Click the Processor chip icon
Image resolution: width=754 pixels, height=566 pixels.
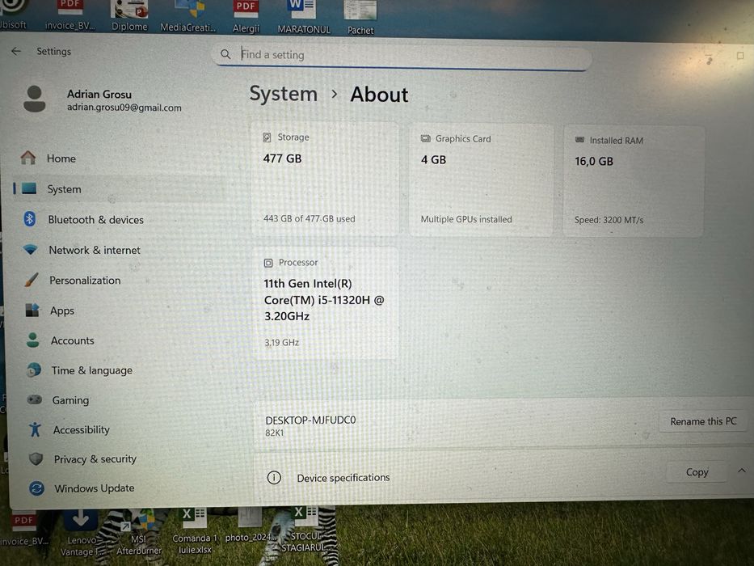pyautogui.click(x=268, y=263)
